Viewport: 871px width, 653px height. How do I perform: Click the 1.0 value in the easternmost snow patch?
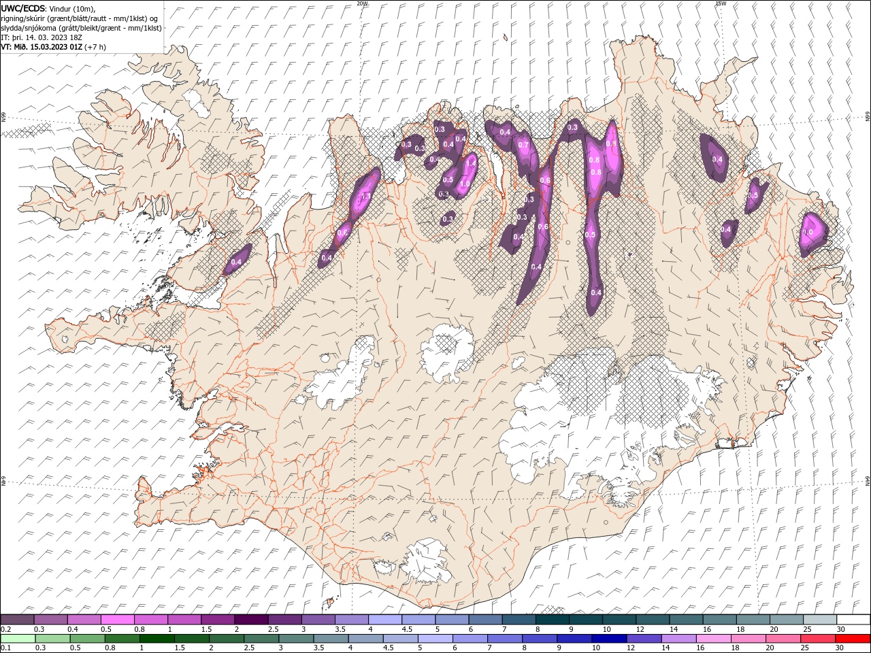tap(808, 232)
